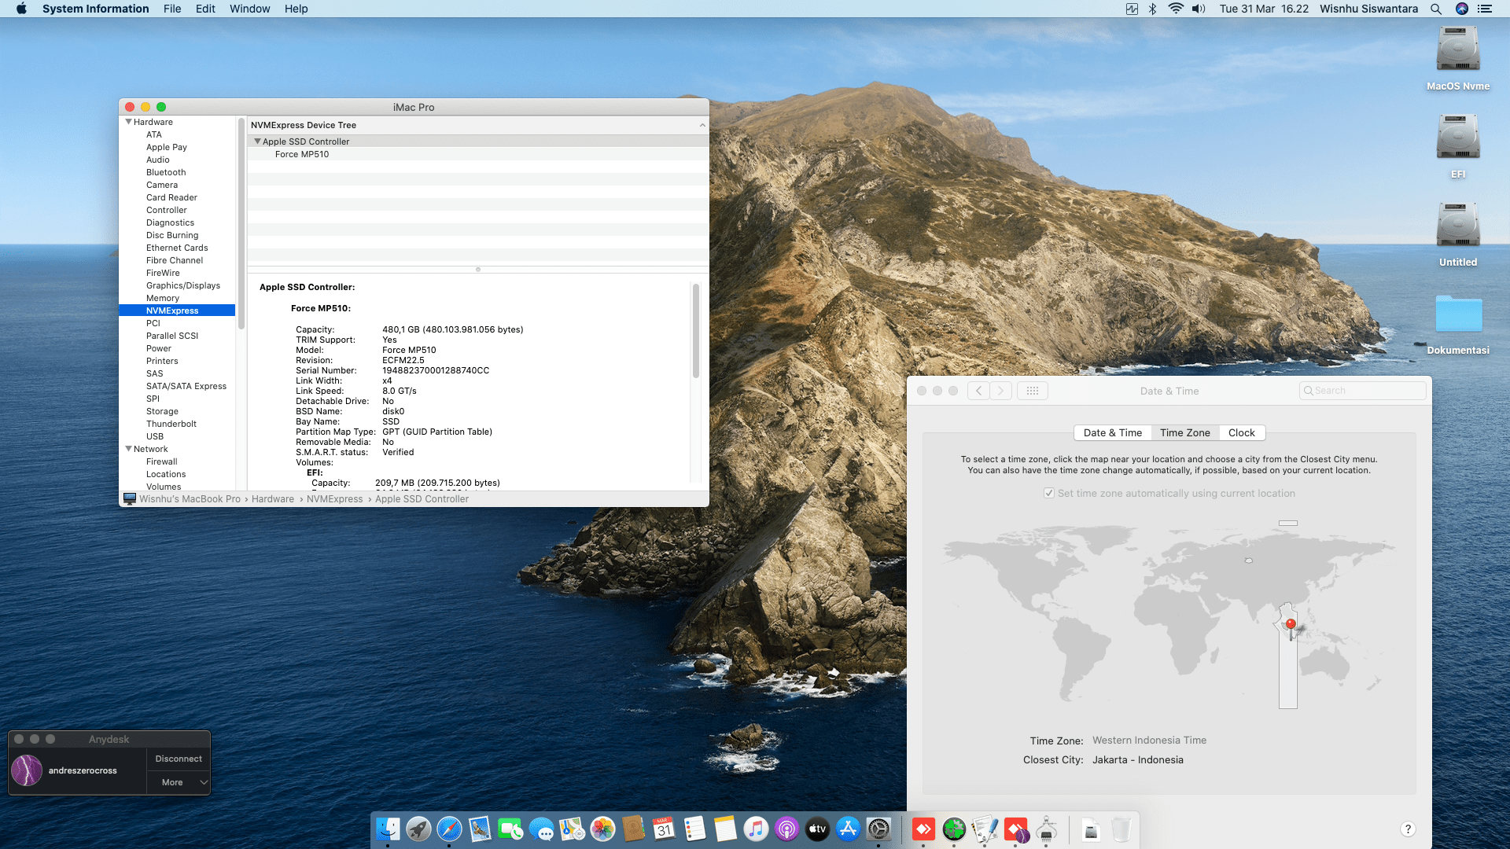1510x849 pixels.
Task: Open the Edit menu
Action: click(205, 9)
